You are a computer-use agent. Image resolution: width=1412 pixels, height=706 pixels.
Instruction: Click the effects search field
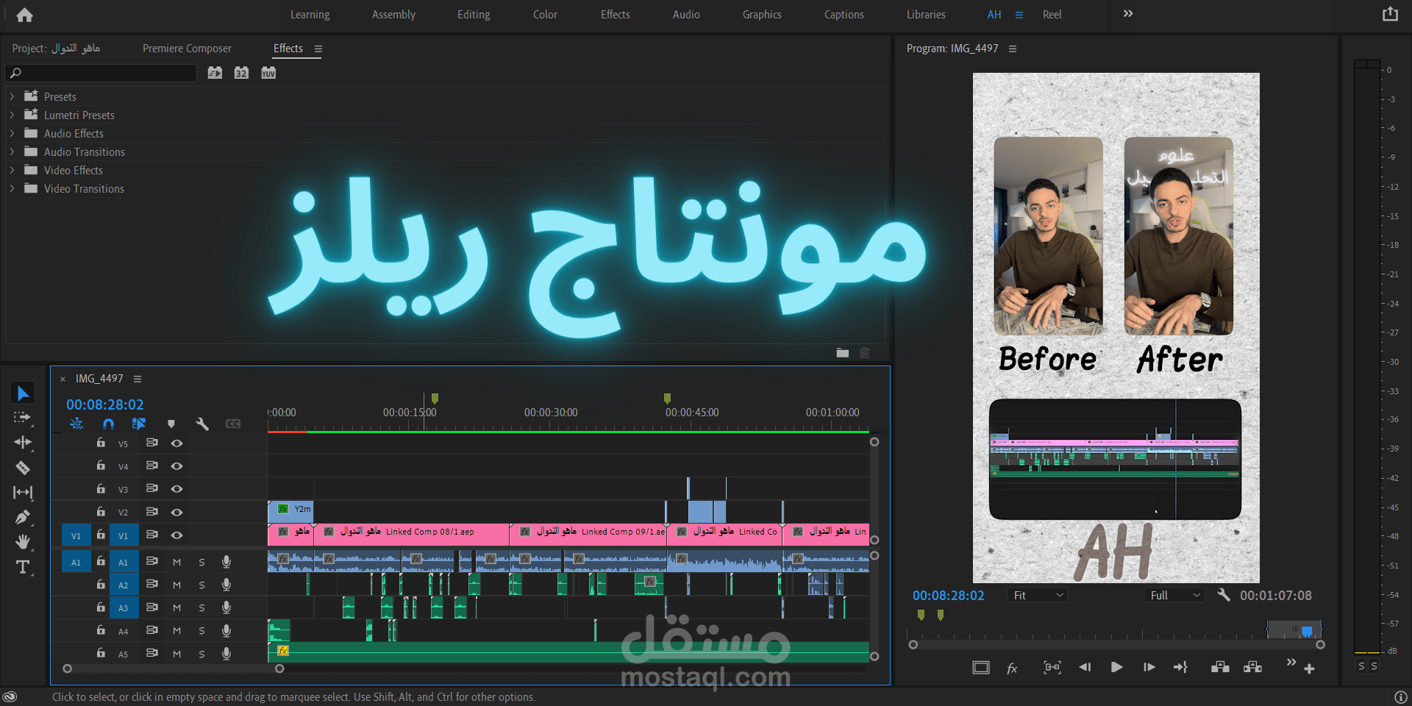[101, 73]
